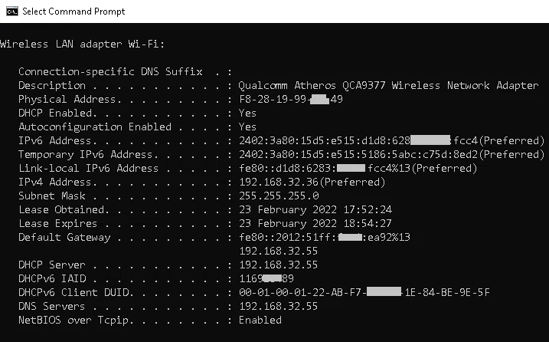Viewport: 549px width, 342px height.
Task: Click the 'Yes' value beside Autoconfiguration Enabled
Action: [247, 127]
